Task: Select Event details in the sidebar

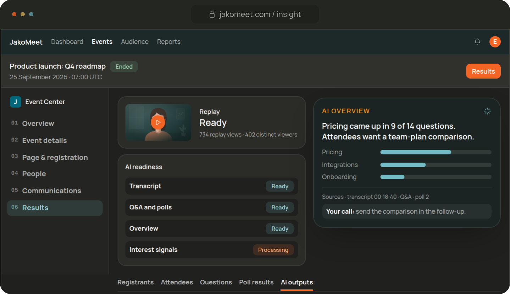Action: coord(55,141)
